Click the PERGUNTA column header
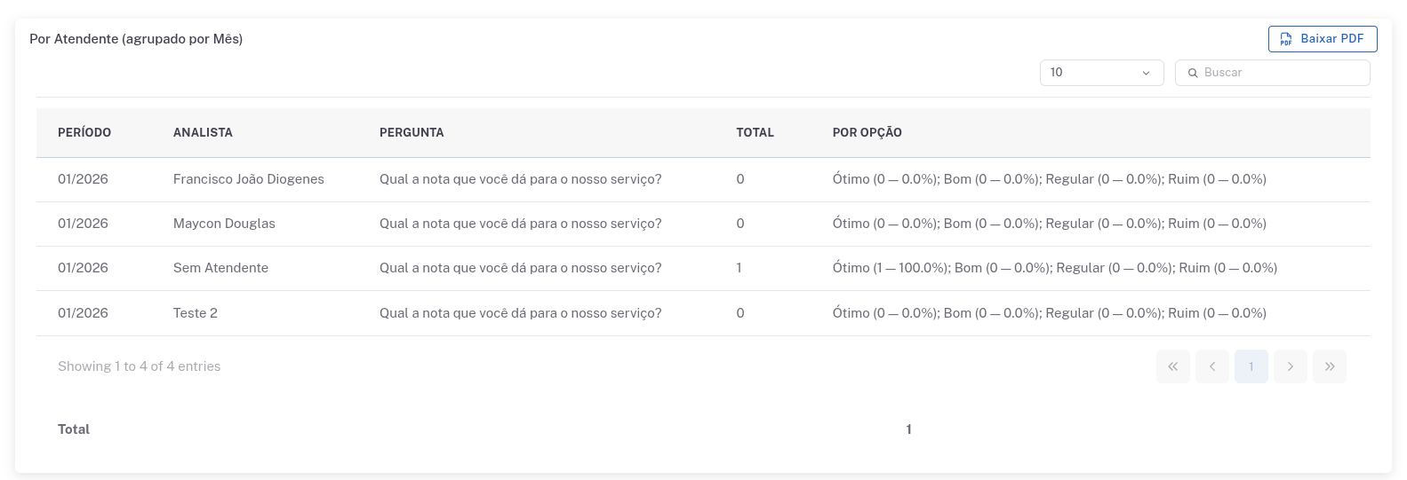Screen dimensions: 1407x480 click(412, 132)
